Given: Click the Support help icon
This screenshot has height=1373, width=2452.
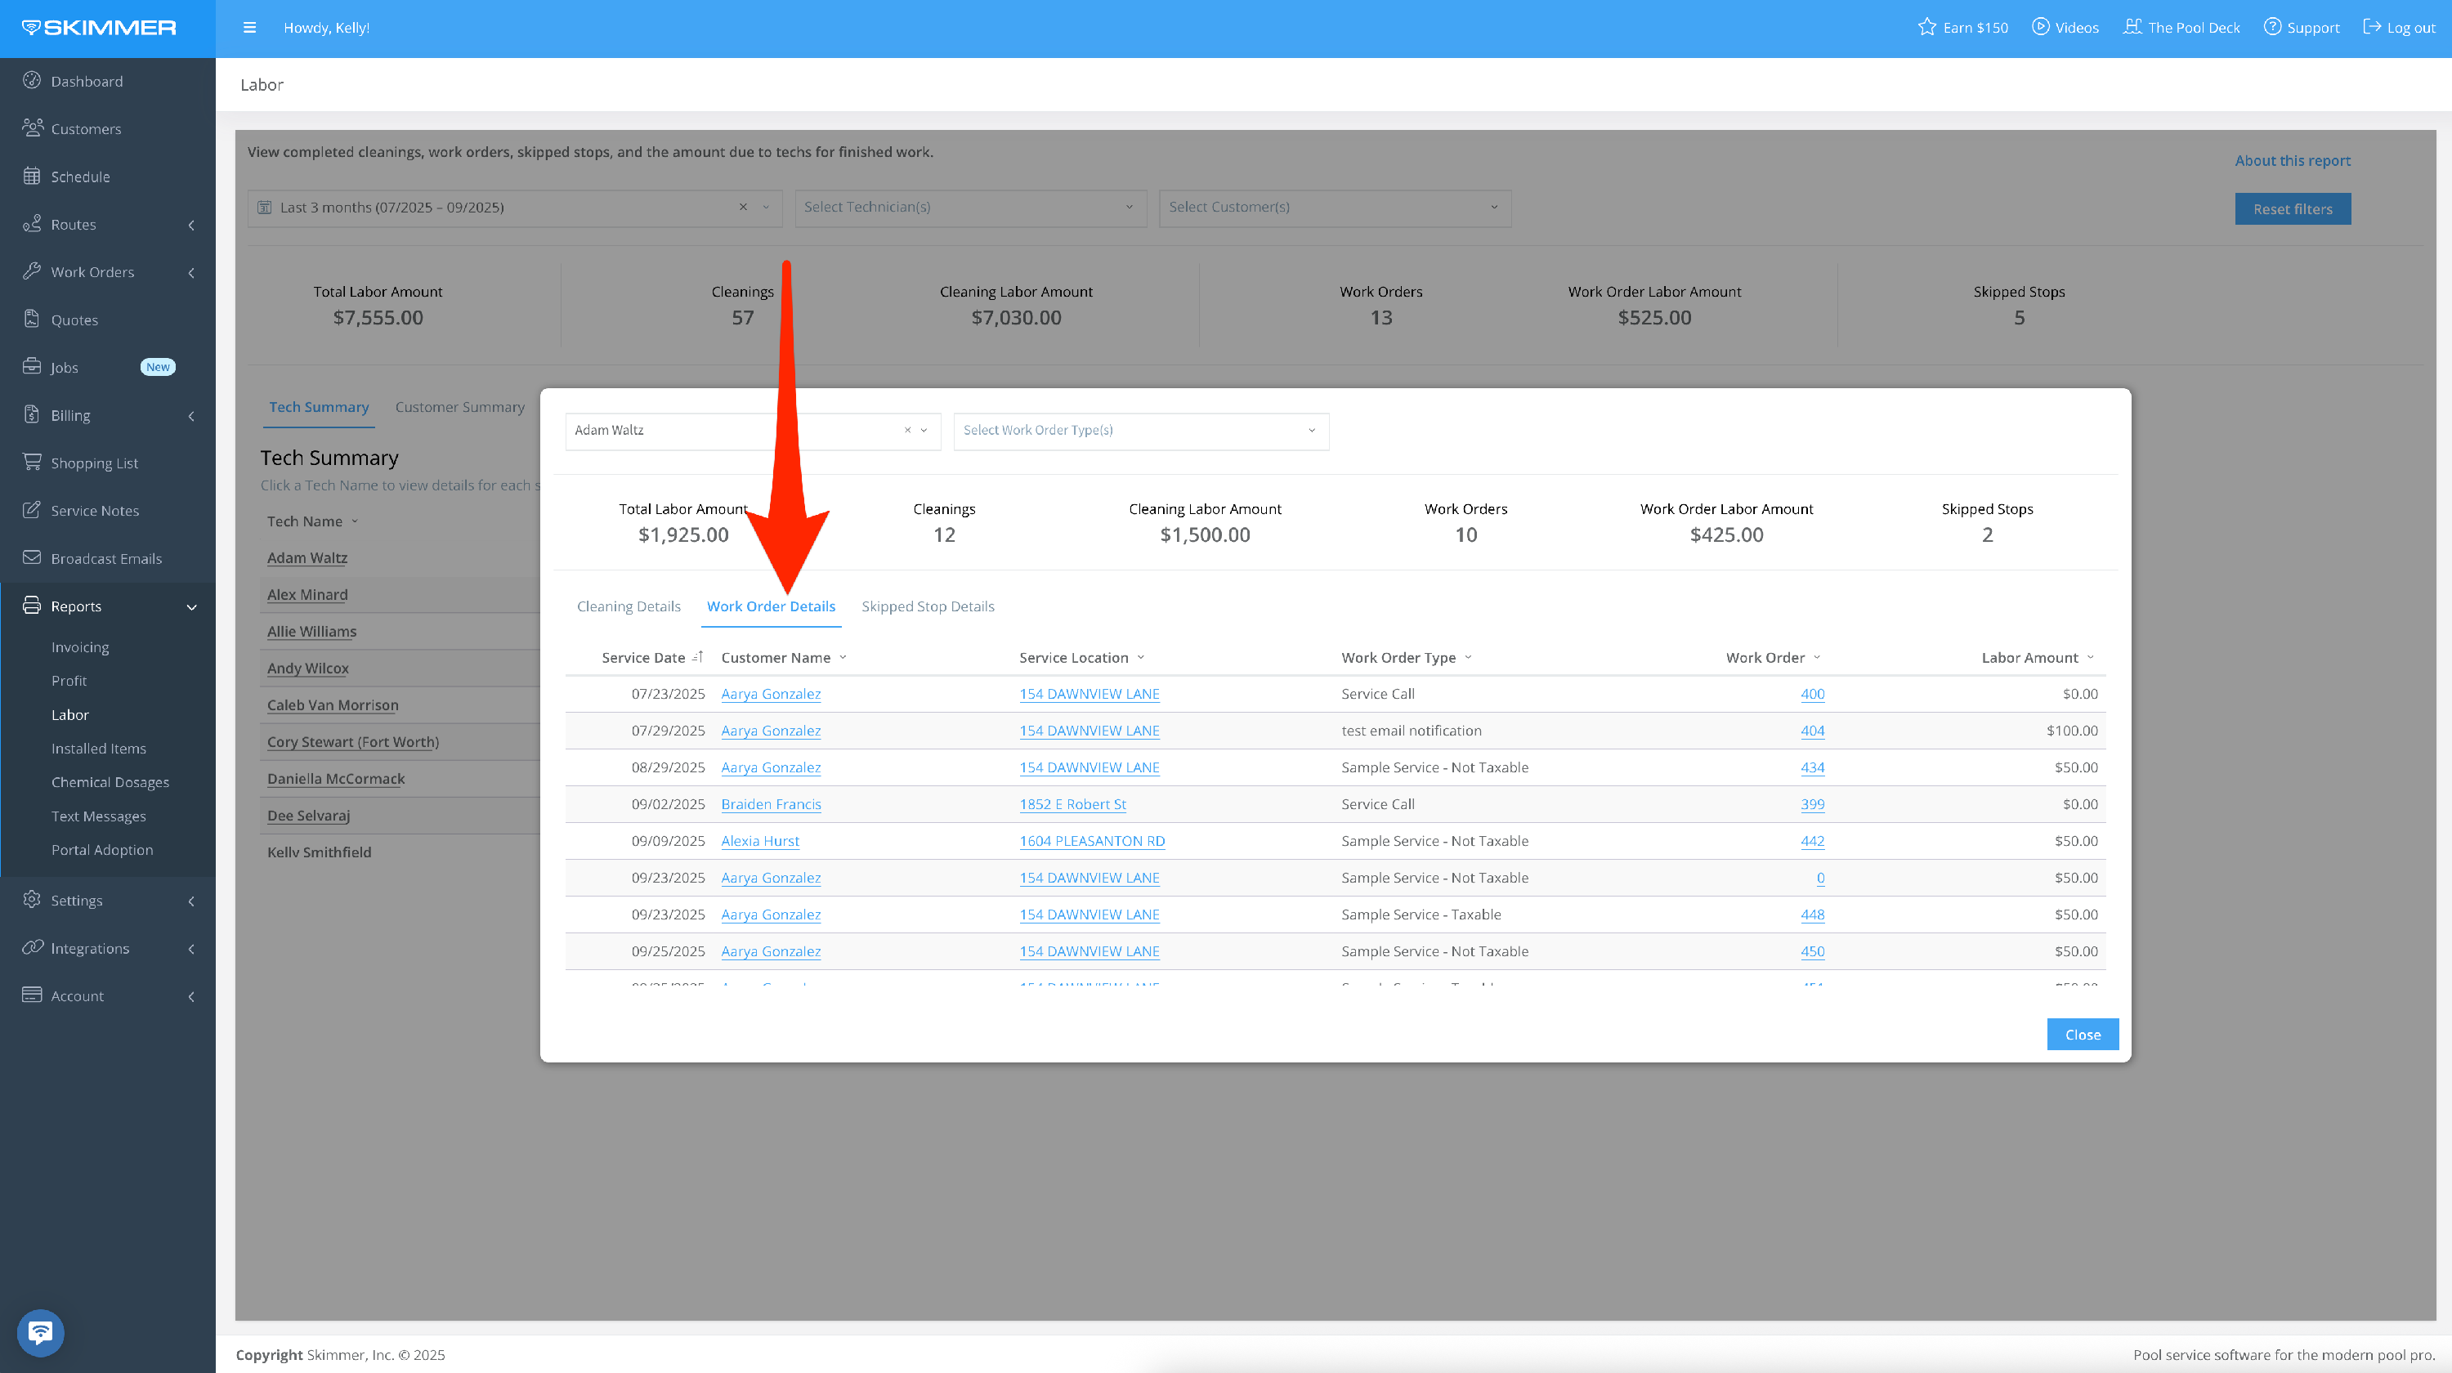Looking at the screenshot, I should click(2272, 28).
